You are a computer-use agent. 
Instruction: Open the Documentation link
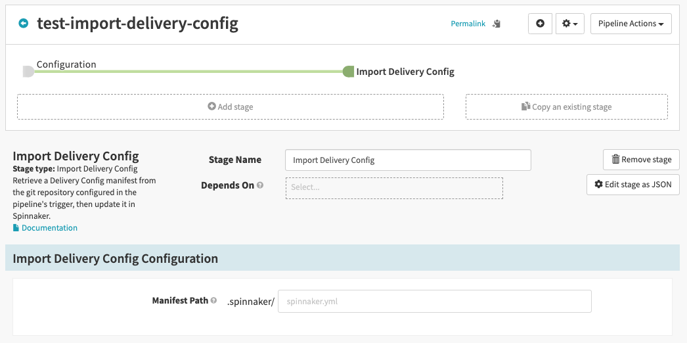(49, 228)
